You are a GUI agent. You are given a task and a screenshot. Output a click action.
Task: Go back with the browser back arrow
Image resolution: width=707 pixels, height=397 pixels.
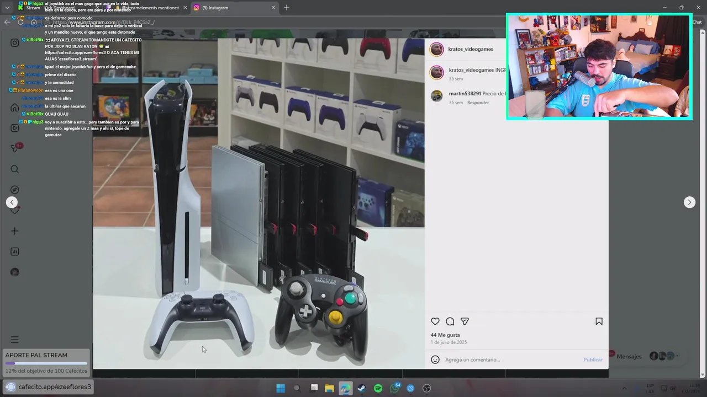tap(7, 22)
